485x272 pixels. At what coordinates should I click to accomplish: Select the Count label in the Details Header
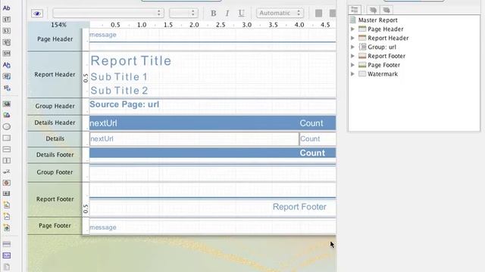click(311, 123)
